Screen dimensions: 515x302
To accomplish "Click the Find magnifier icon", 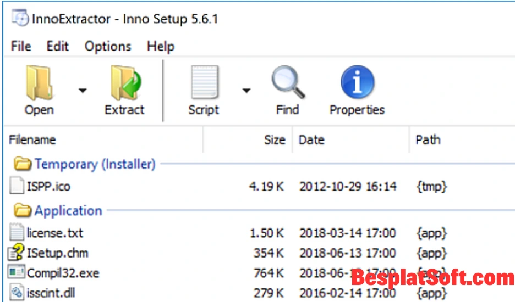I will [288, 82].
